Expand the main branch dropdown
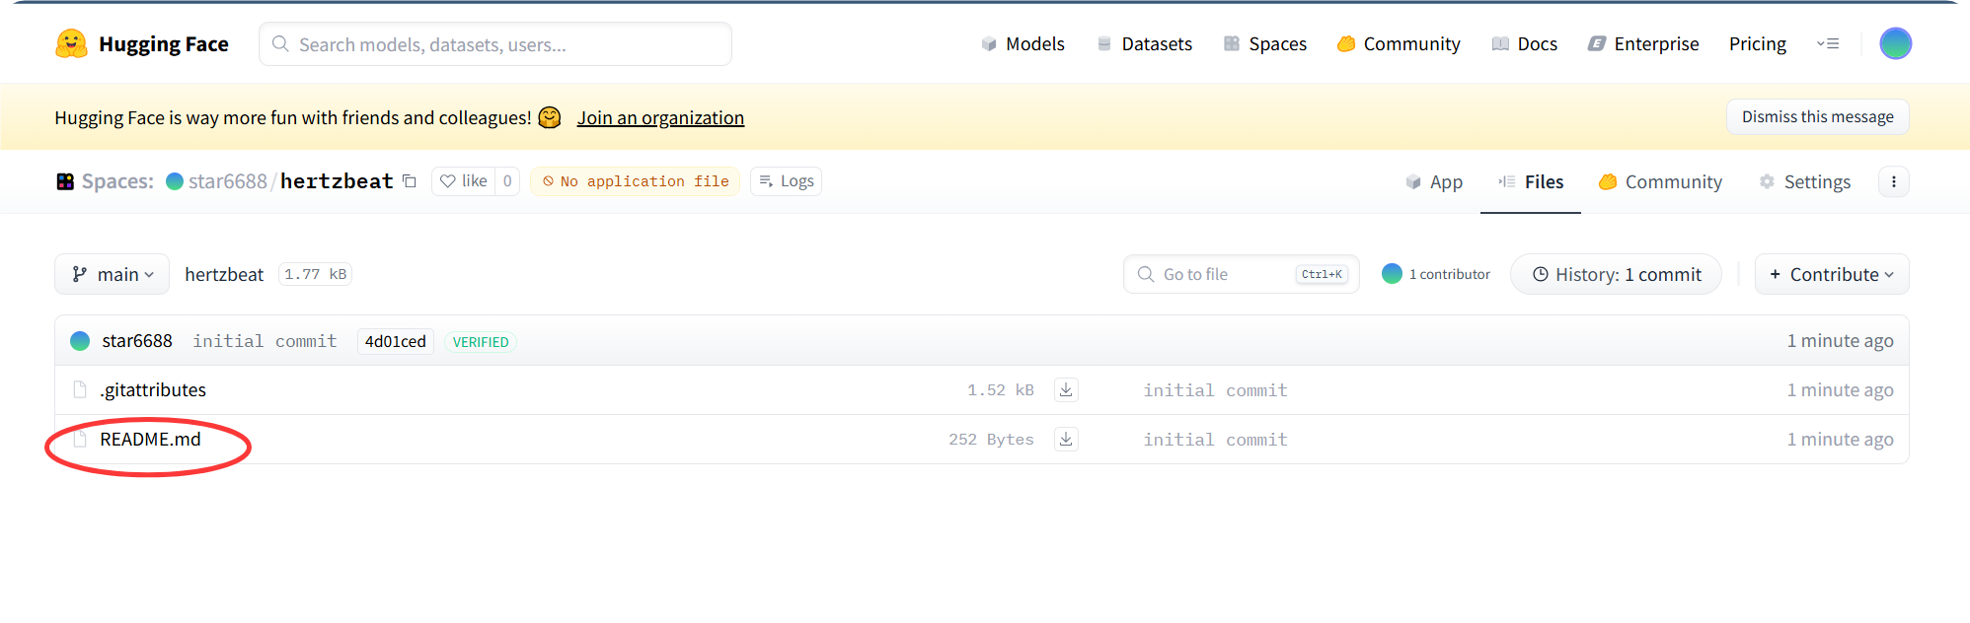This screenshot has height=623, width=1970. point(112,274)
